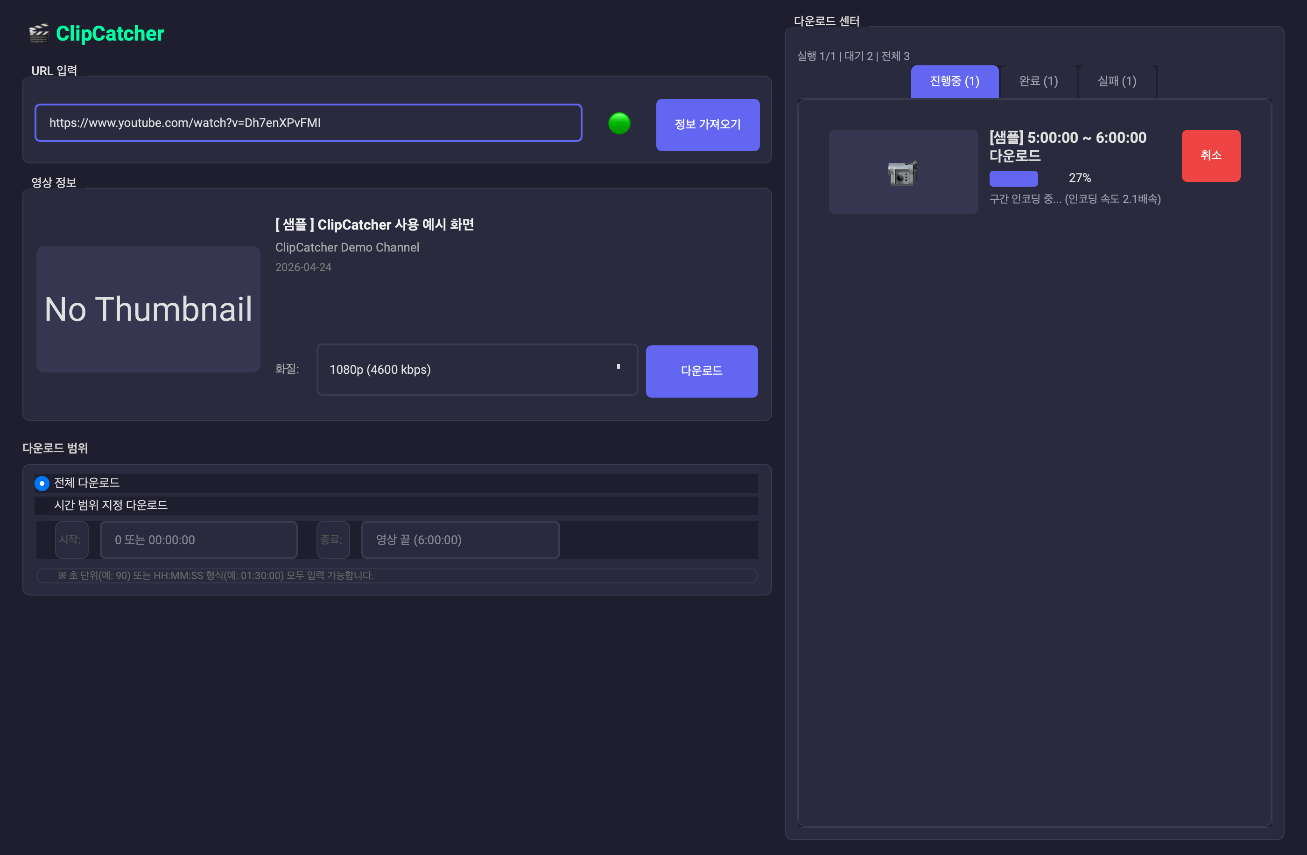
Task: Click the ClipCatcher clapperboard logo icon
Action: tap(38, 34)
